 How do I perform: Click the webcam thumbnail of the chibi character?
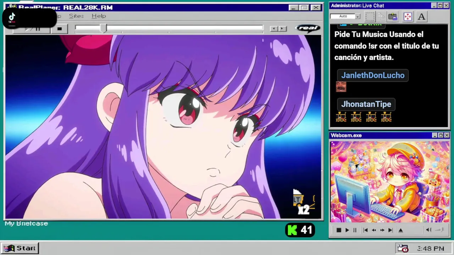click(390, 182)
